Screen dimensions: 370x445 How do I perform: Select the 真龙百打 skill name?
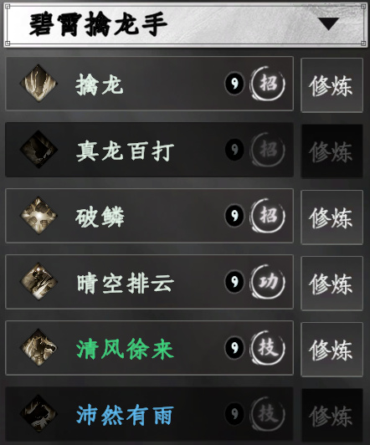pos(125,152)
